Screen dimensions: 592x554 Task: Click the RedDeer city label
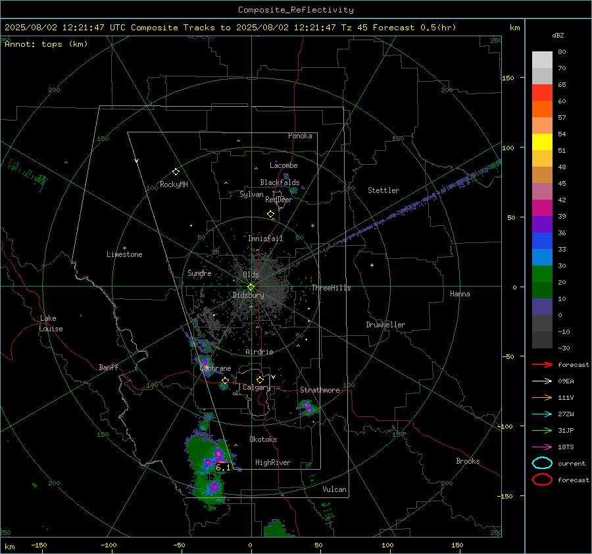pos(279,200)
